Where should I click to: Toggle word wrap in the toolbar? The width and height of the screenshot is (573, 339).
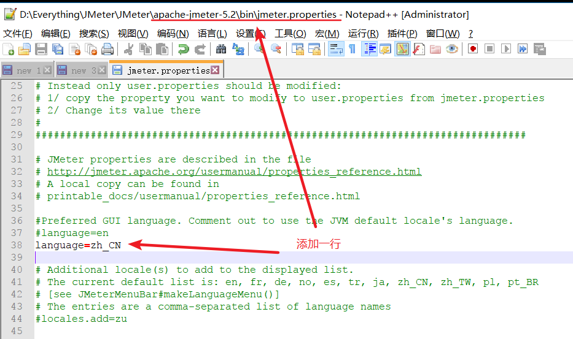tap(336, 49)
